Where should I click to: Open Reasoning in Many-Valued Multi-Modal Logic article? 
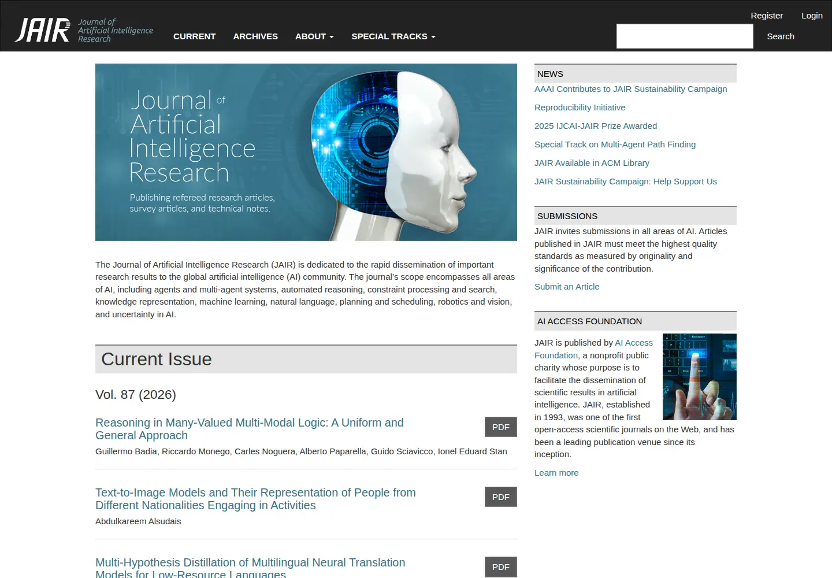pos(250,429)
